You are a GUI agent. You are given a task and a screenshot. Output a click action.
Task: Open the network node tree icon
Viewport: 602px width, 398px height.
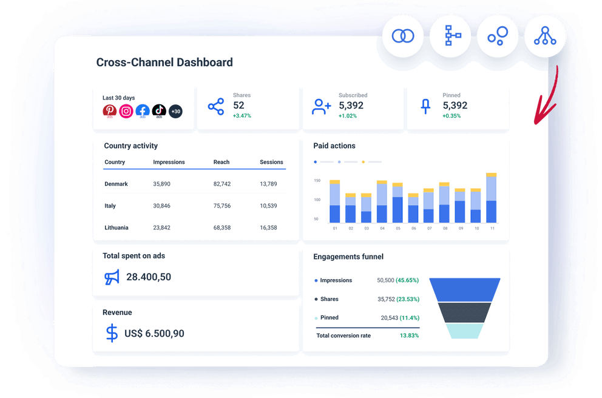(x=545, y=36)
